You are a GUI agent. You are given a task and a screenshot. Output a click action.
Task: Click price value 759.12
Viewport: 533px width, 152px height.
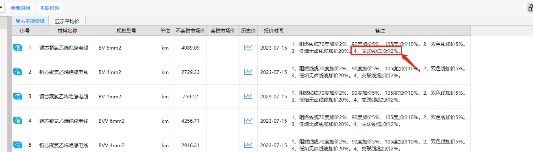pyautogui.click(x=190, y=97)
